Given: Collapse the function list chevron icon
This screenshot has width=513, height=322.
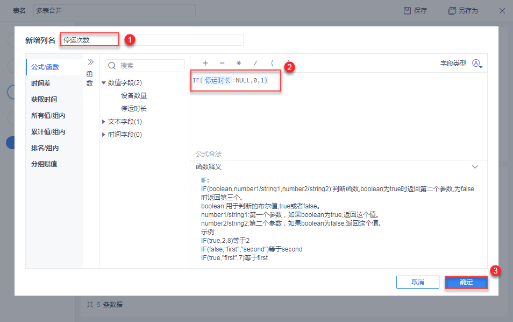Looking at the screenshot, I should pyautogui.click(x=91, y=62).
